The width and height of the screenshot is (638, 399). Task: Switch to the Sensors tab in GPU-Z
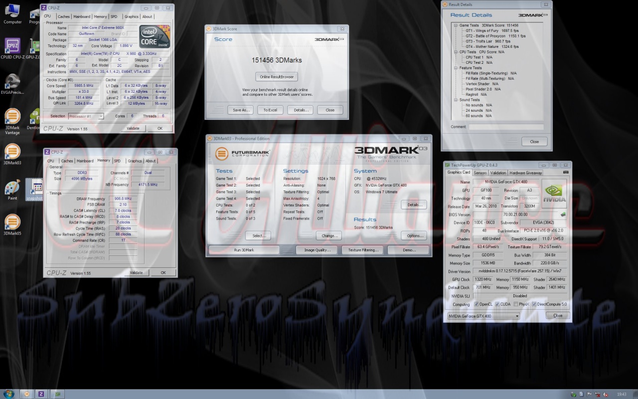point(479,173)
